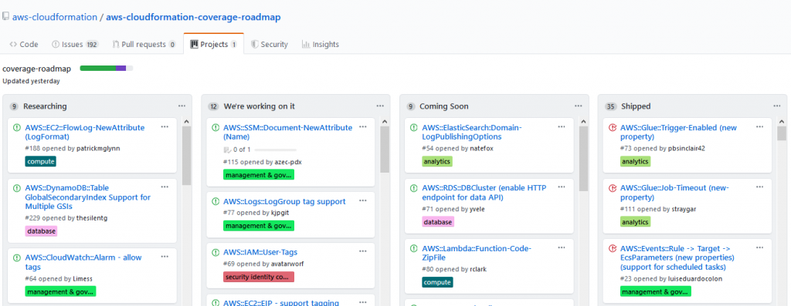Open CloudWatch Alarm allow tags card
Image resolution: width=791 pixels, height=306 pixels.
point(83,262)
